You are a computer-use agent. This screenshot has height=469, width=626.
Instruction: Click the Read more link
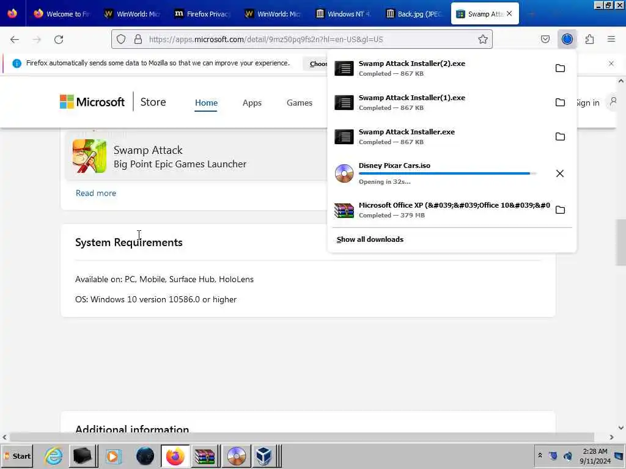(x=96, y=193)
